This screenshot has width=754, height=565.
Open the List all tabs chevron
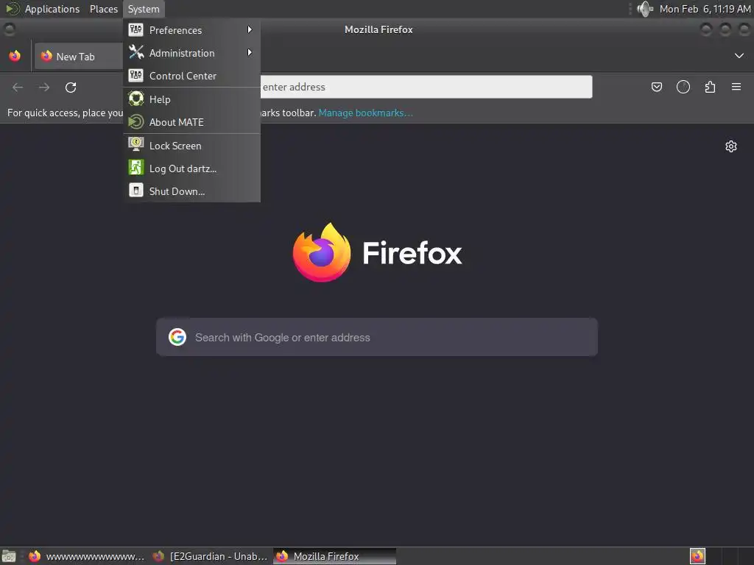coord(739,56)
